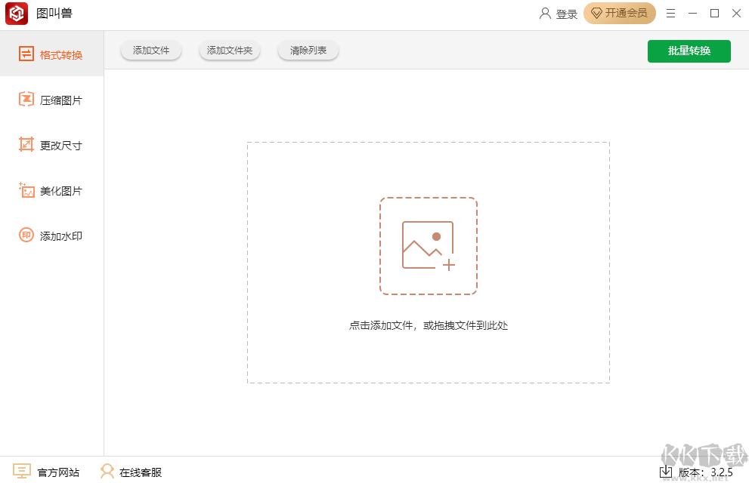Image resolution: width=749 pixels, height=483 pixels.
Task: Open the 美化图片 beautify image tool
Action: point(51,191)
